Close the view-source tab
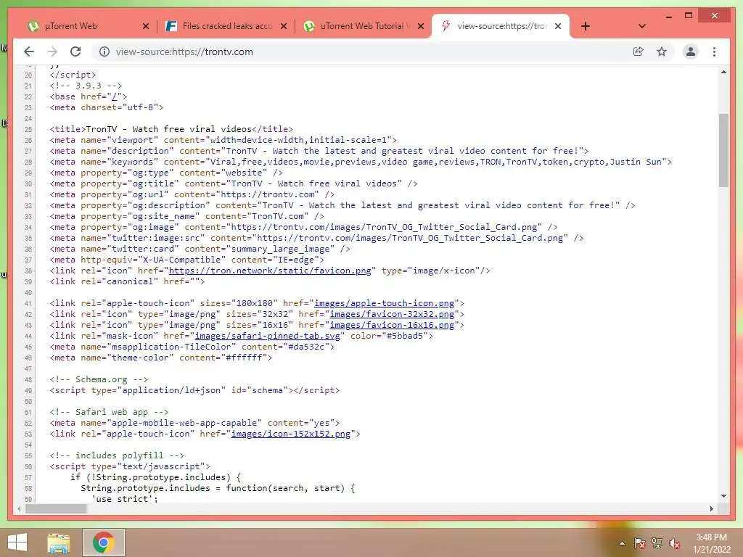 click(558, 27)
